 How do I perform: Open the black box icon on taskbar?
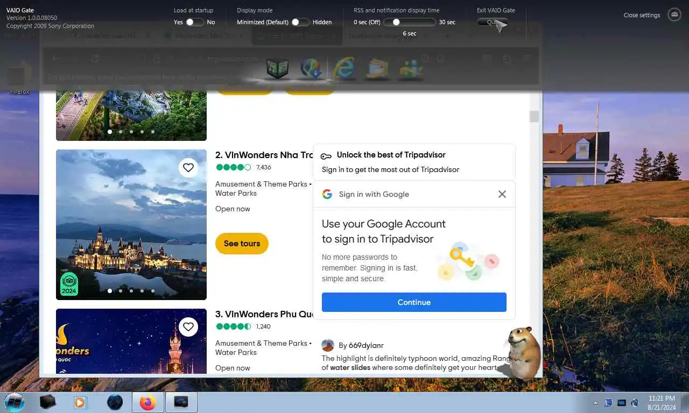tap(48, 402)
